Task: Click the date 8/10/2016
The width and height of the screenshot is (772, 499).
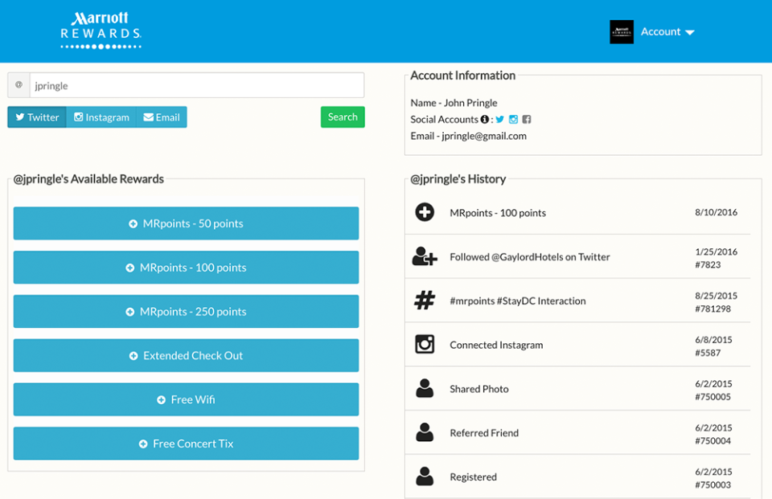Action: coord(716,212)
